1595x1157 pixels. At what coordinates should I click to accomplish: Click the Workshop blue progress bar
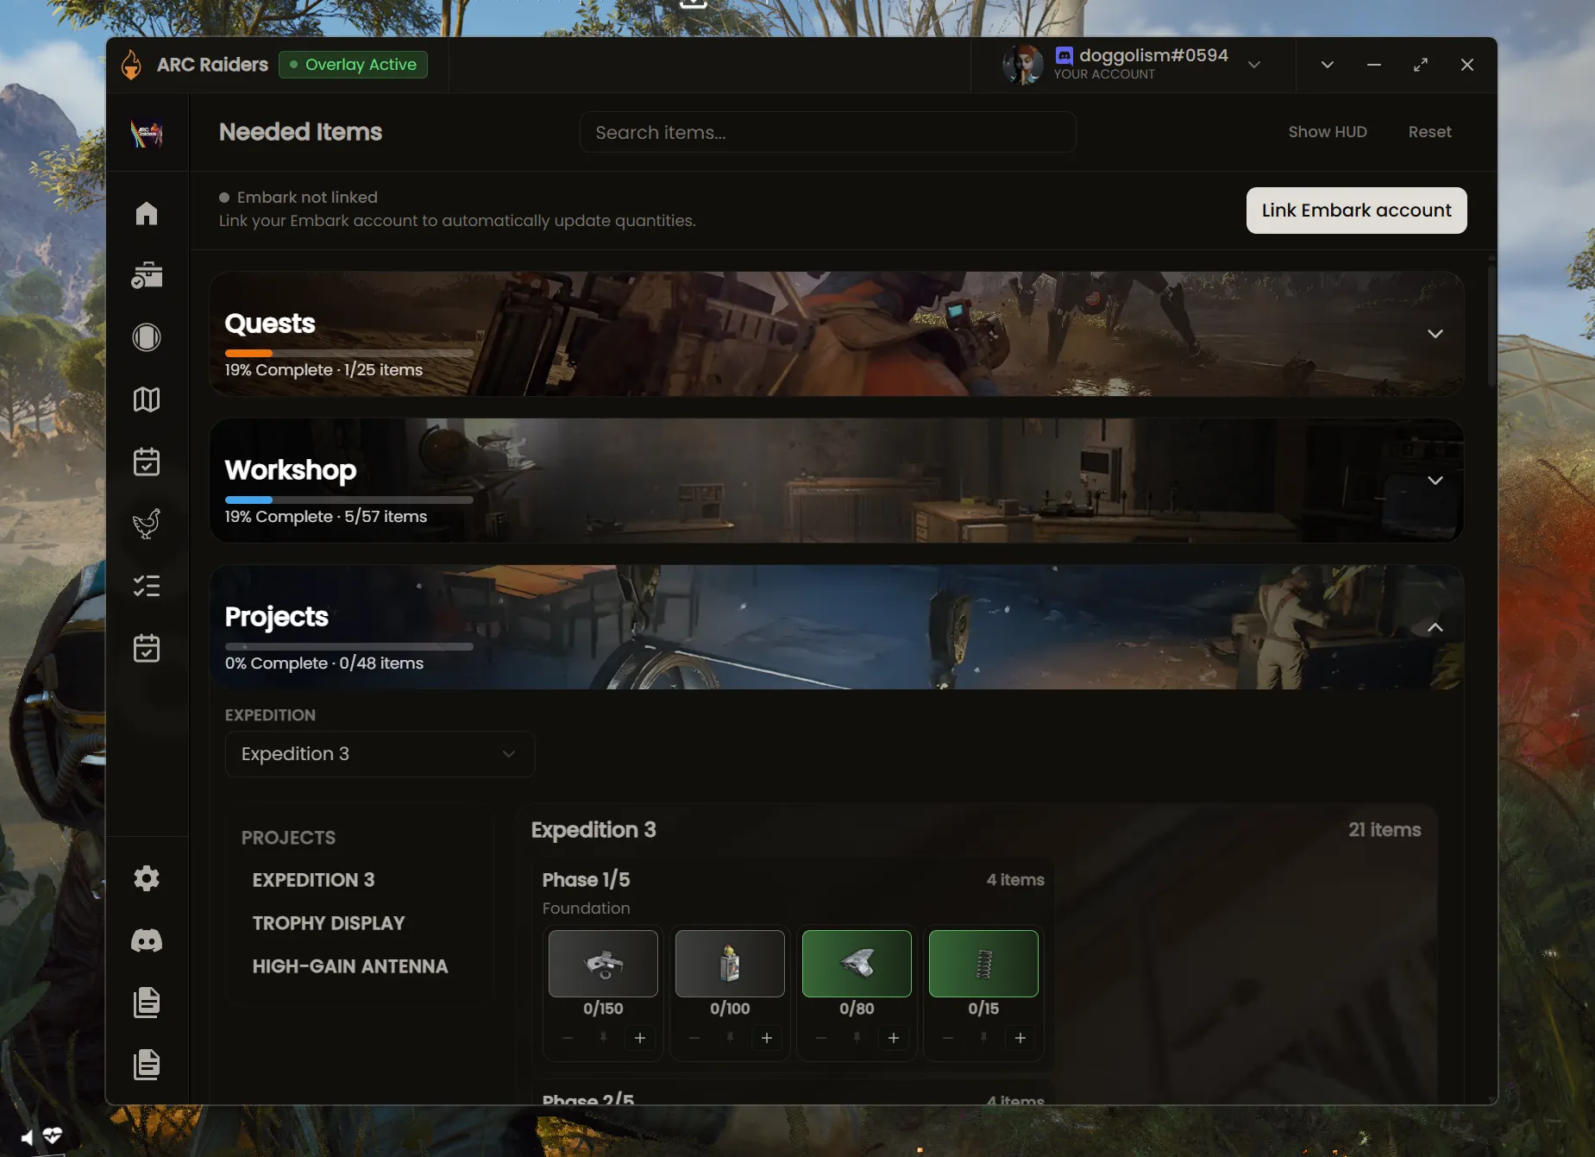[x=349, y=500]
